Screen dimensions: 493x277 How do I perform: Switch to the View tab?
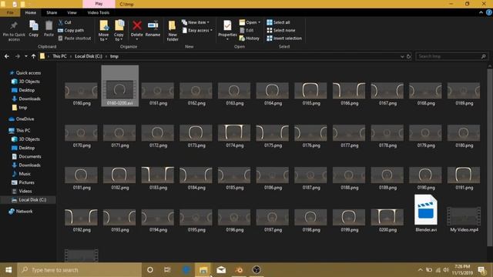pos(72,12)
